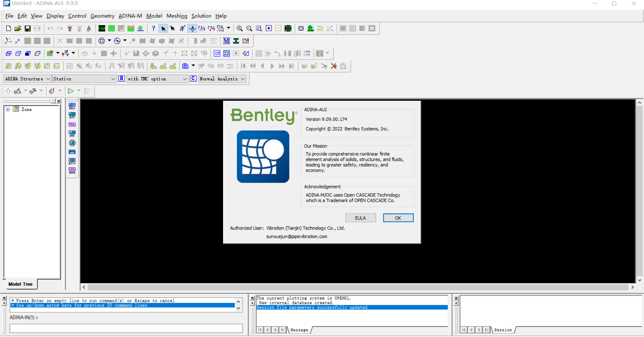Click the Save file icon
The width and height of the screenshot is (644, 337).
tap(28, 28)
